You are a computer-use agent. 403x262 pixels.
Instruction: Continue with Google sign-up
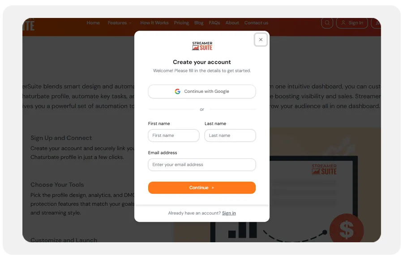click(x=202, y=92)
